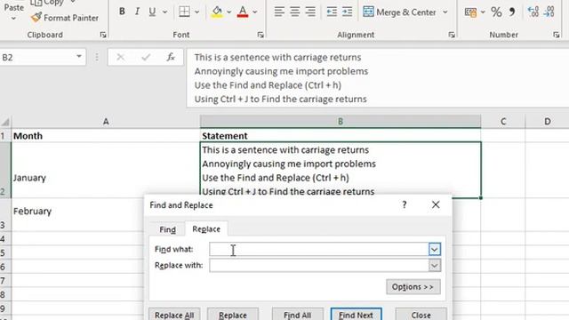569x320 pixels.
Task: Open accounting format dropdown arrow
Action: coord(483,12)
